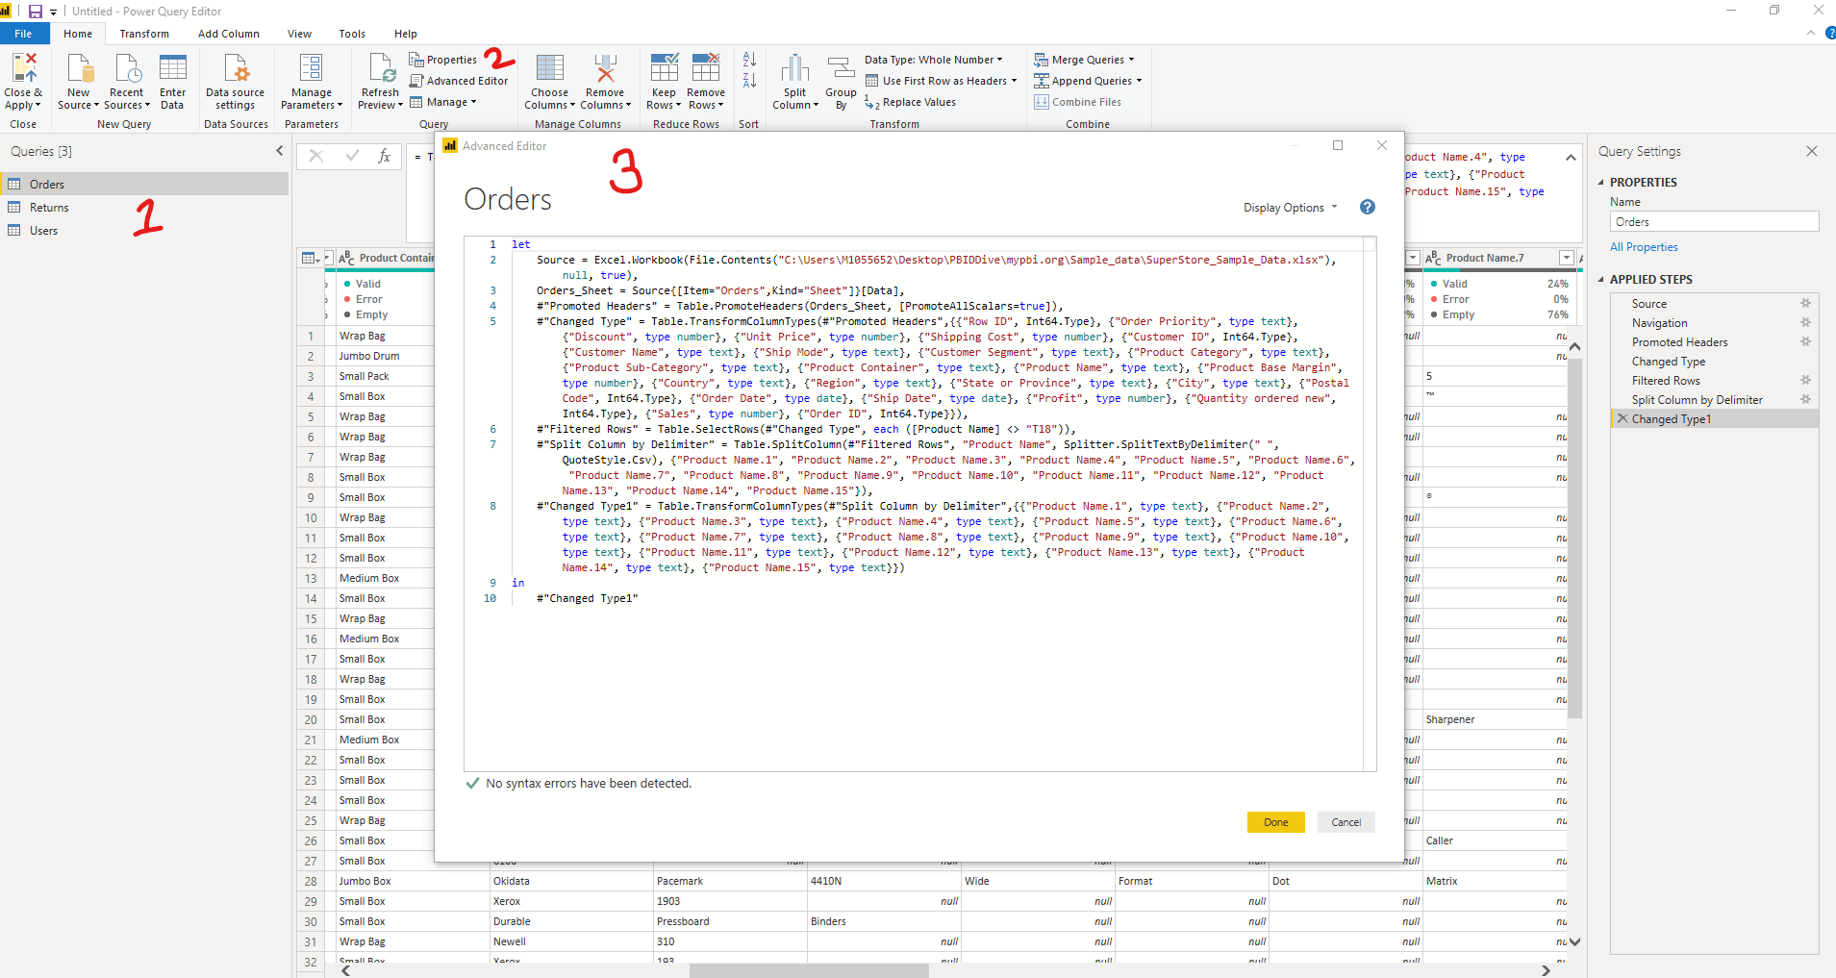Select Promoted Headers step

(1679, 342)
